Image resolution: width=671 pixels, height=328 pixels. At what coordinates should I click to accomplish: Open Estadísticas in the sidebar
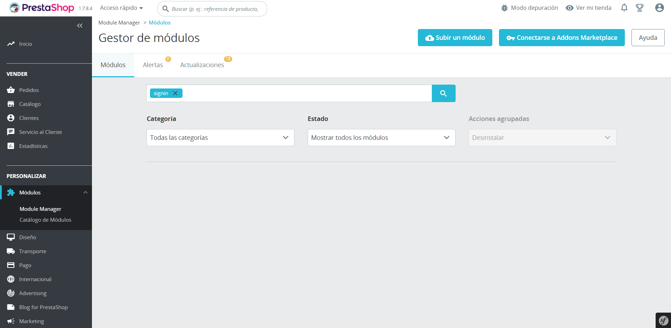click(x=33, y=146)
